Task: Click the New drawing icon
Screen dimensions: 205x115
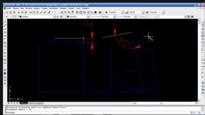Action: coord(7,12)
